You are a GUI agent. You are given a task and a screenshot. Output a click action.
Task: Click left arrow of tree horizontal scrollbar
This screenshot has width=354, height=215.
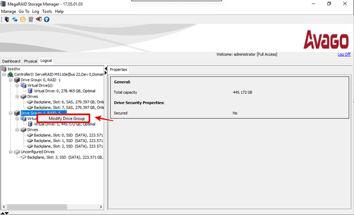click(4, 206)
